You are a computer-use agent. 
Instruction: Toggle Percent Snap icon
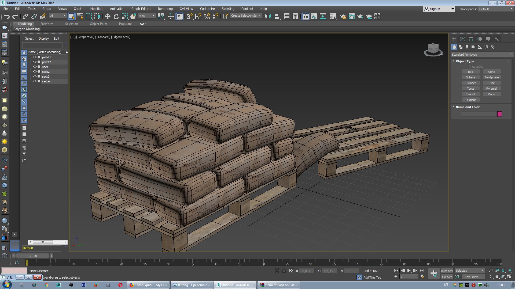click(x=207, y=17)
